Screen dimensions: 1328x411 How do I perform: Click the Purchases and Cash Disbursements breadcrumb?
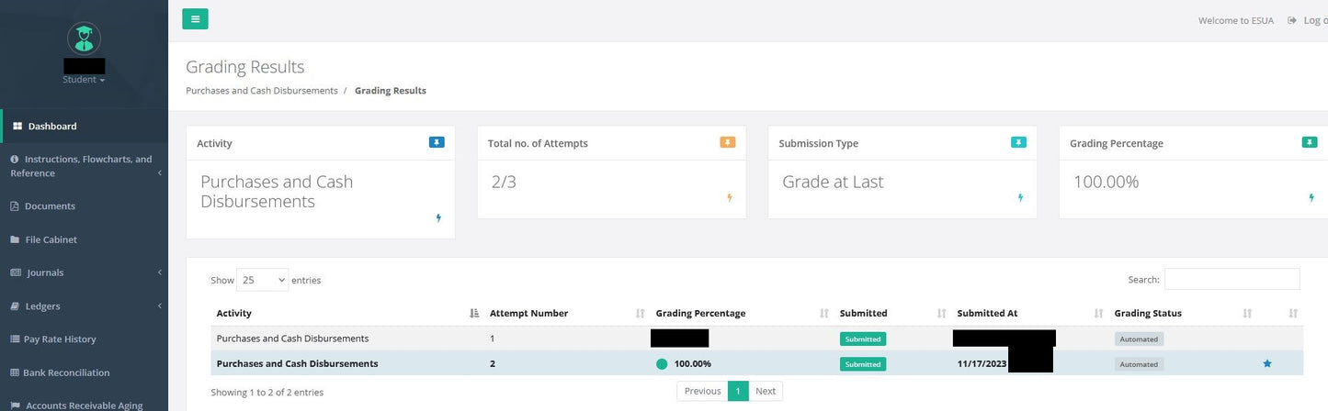click(261, 91)
